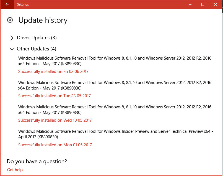223x176 pixels.
Task: Click the Update history heading
Action: tap(43, 20)
